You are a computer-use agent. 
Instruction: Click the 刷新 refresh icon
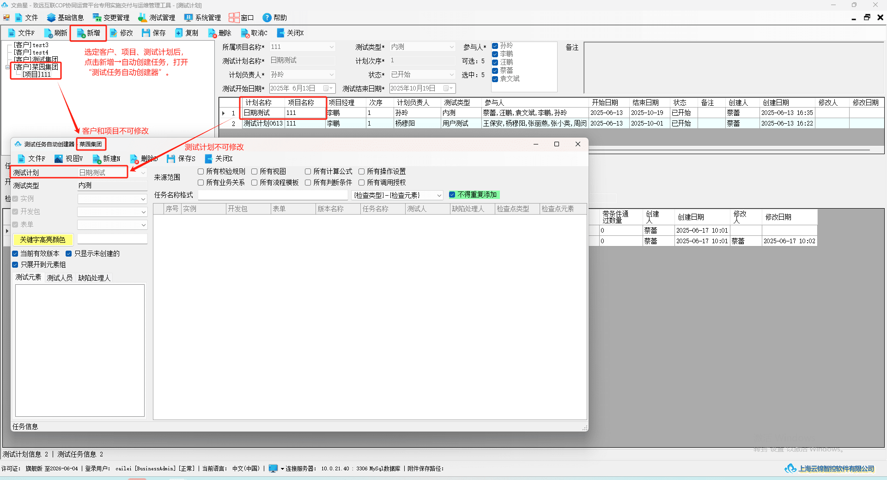48,33
